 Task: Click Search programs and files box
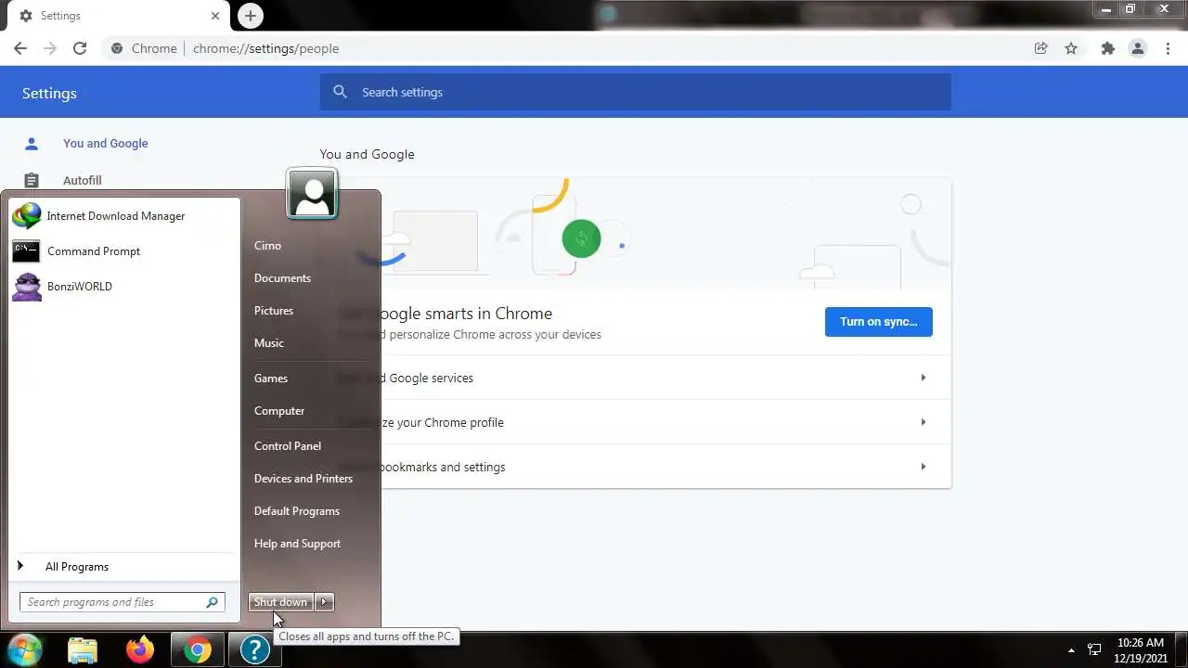123,602
